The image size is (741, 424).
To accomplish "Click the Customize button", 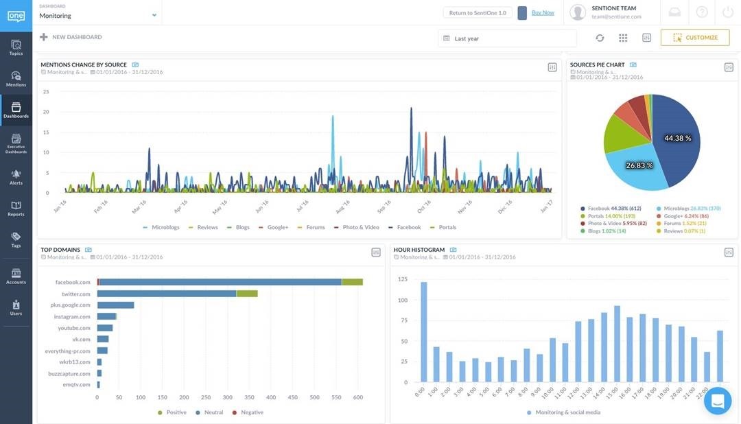I will (x=694, y=38).
